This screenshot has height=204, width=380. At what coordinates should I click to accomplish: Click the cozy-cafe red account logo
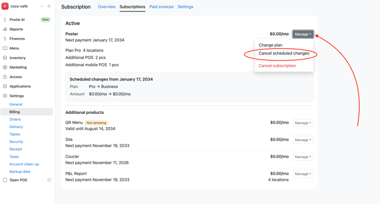tap(5, 6)
